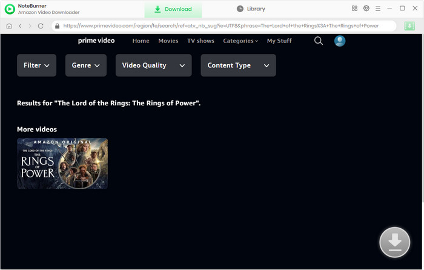Switch to the Library tab

click(251, 9)
